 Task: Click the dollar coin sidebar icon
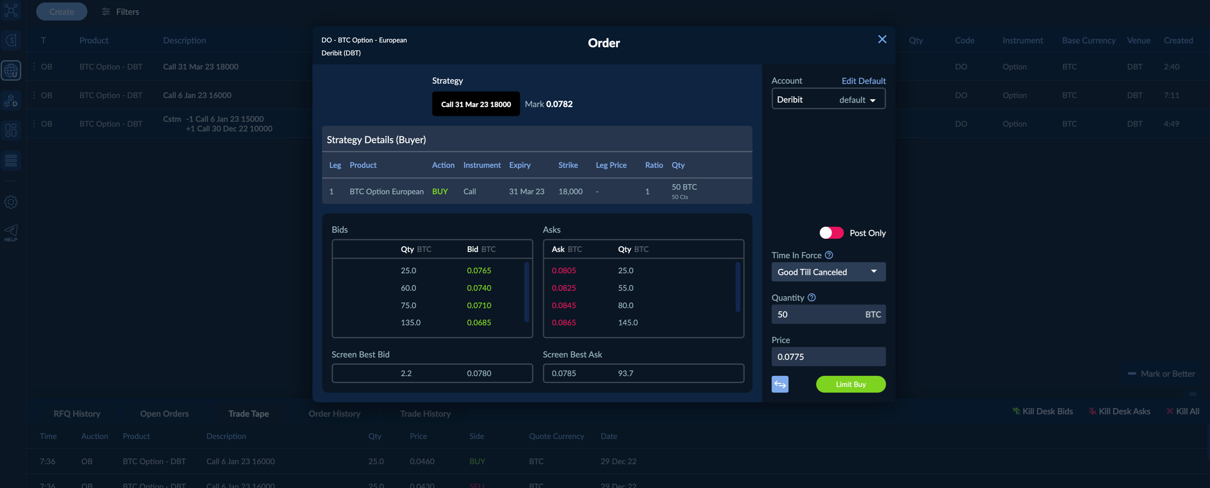11,40
